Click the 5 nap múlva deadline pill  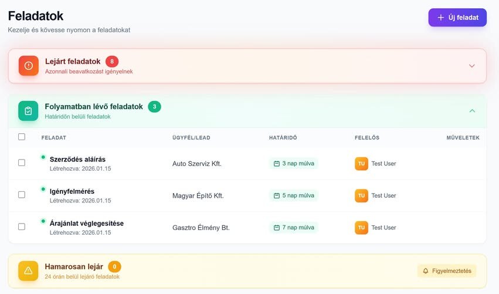294,195
